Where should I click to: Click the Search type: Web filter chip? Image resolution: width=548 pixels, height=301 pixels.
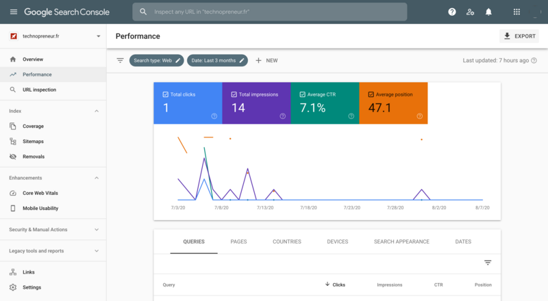click(x=157, y=60)
